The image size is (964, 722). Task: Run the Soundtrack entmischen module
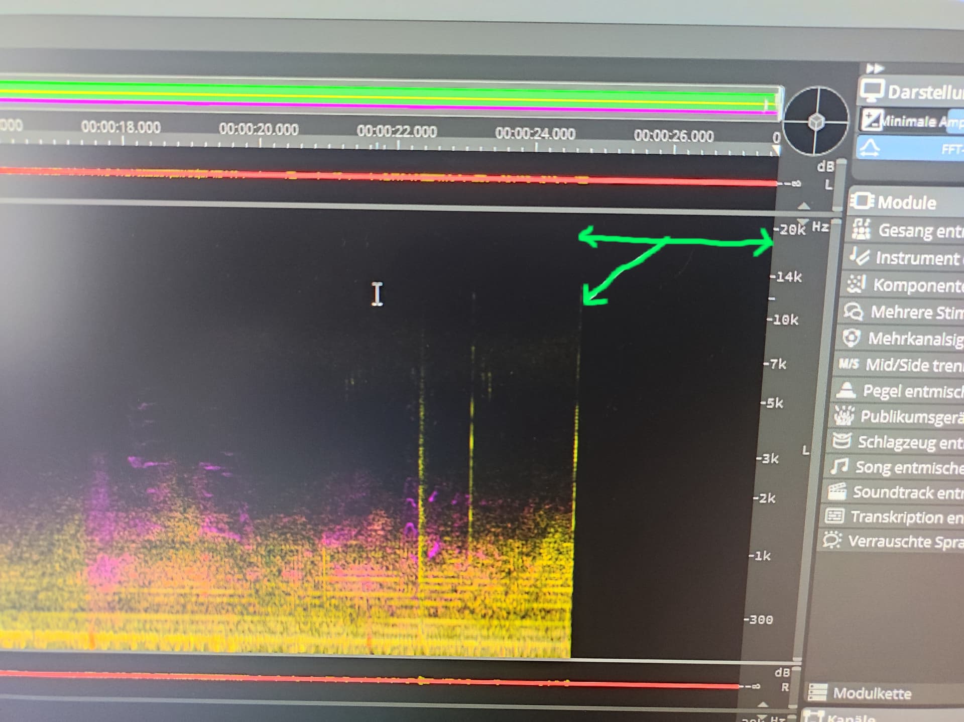click(x=894, y=491)
